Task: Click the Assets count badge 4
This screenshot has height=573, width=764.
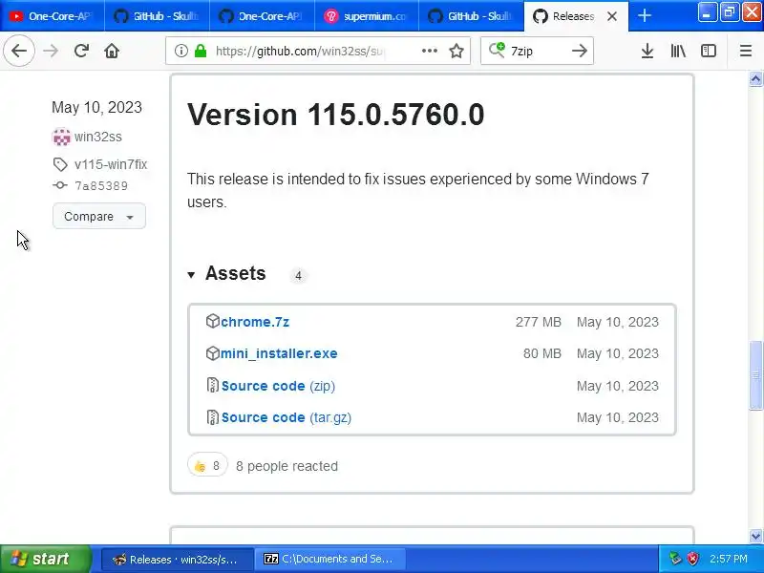Action: pos(298,276)
